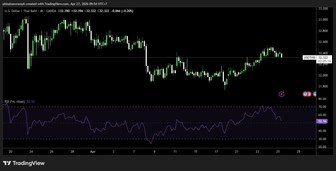
Task: Click the 70.00 level on RSI scale
Action: [x=322, y=107]
